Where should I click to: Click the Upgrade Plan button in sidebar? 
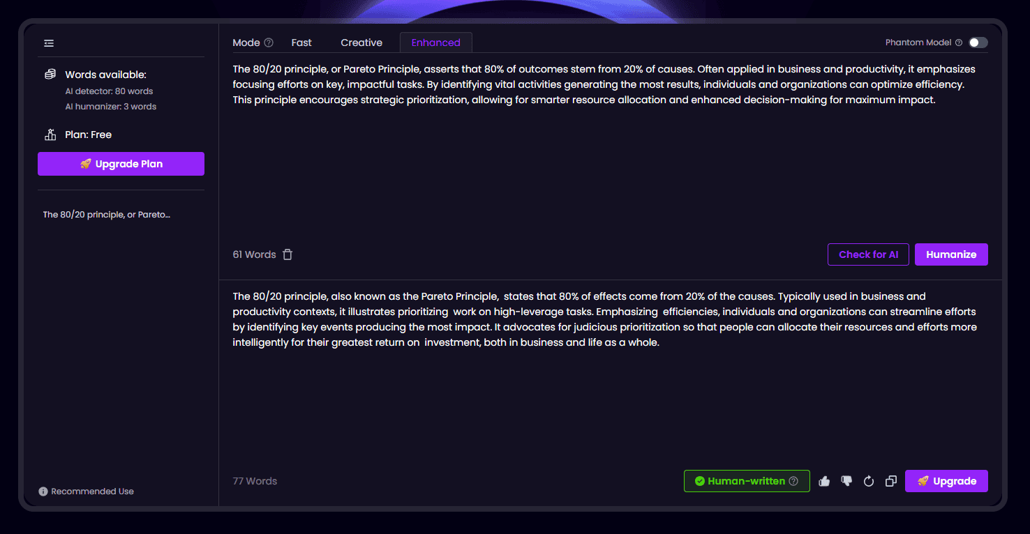pos(121,164)
